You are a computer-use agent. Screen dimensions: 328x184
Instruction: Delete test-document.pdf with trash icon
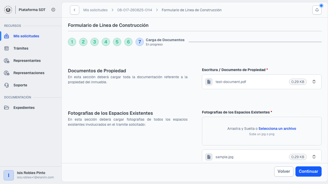tap(314, 82)
